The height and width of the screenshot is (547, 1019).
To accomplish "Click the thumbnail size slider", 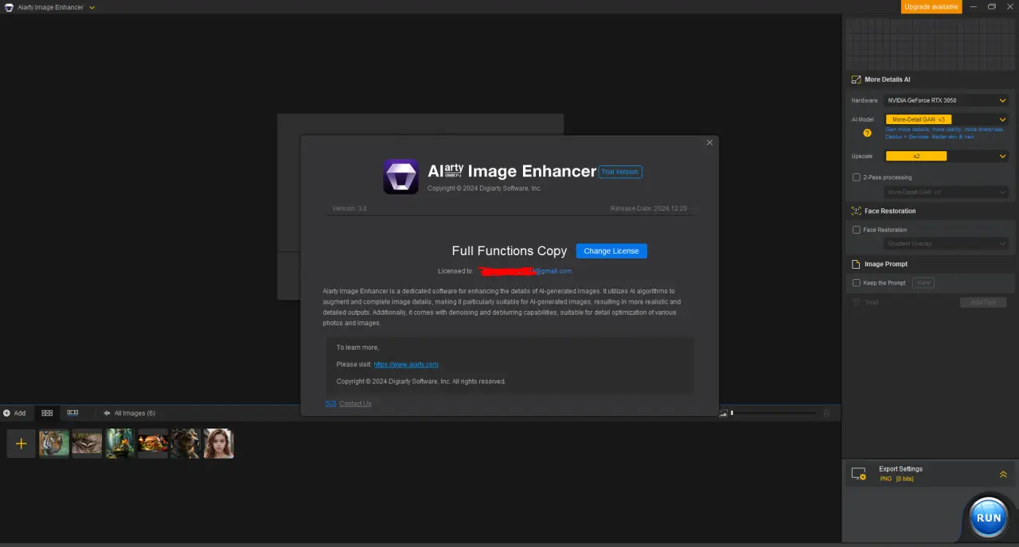I will click(773, 413).
